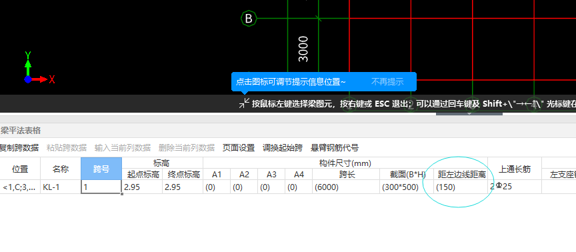Click 删除当前列数据 button
Viewport: 576px width, 252px height.
tap(187, 148)
